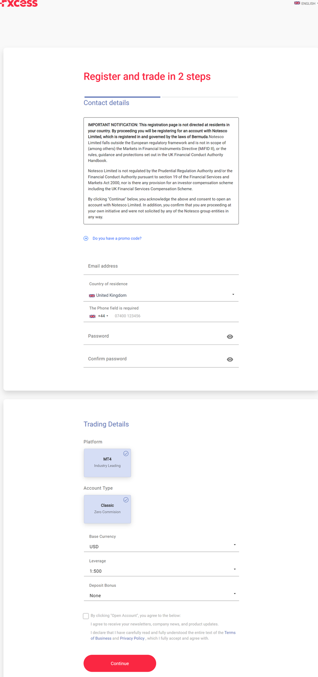The height and width of the screenshot is (677, 318).
Task: Open the ENGLISH language menu
Action: [309, 3]
